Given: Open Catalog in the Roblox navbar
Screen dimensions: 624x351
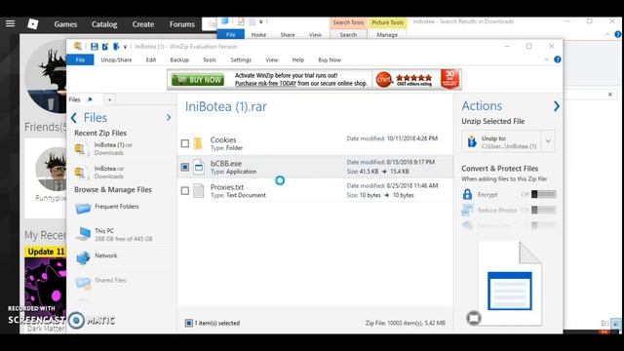Looking at the screenshot, I should [104, 24].
